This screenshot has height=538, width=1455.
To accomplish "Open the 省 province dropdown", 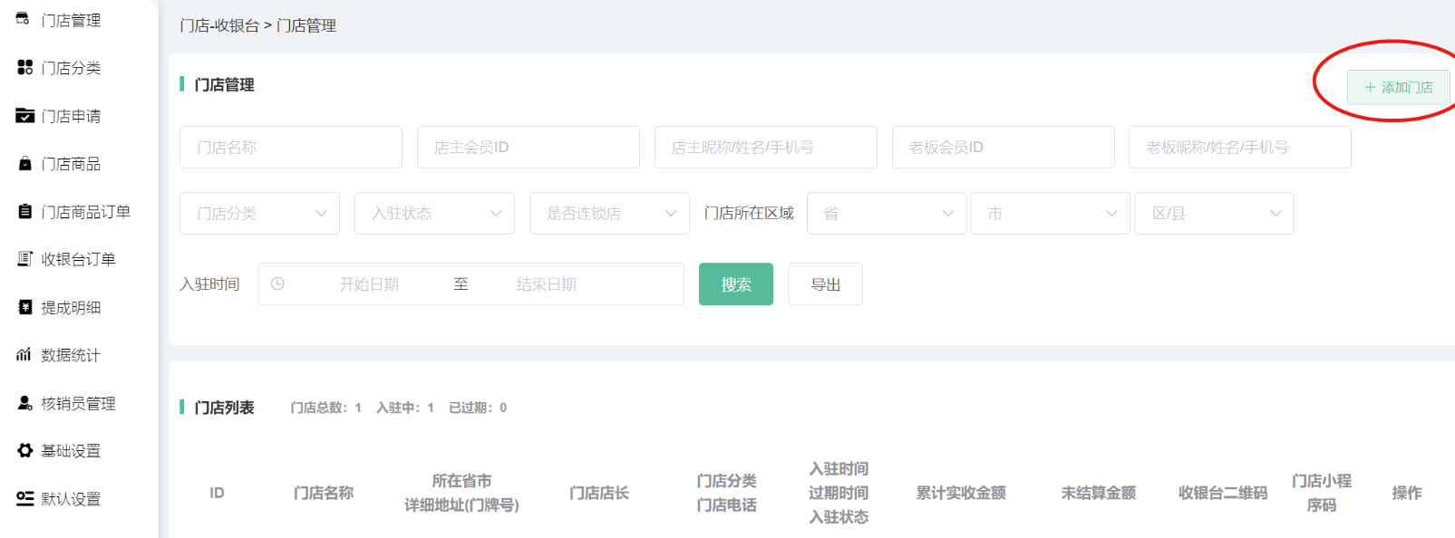I will (886, 214).
